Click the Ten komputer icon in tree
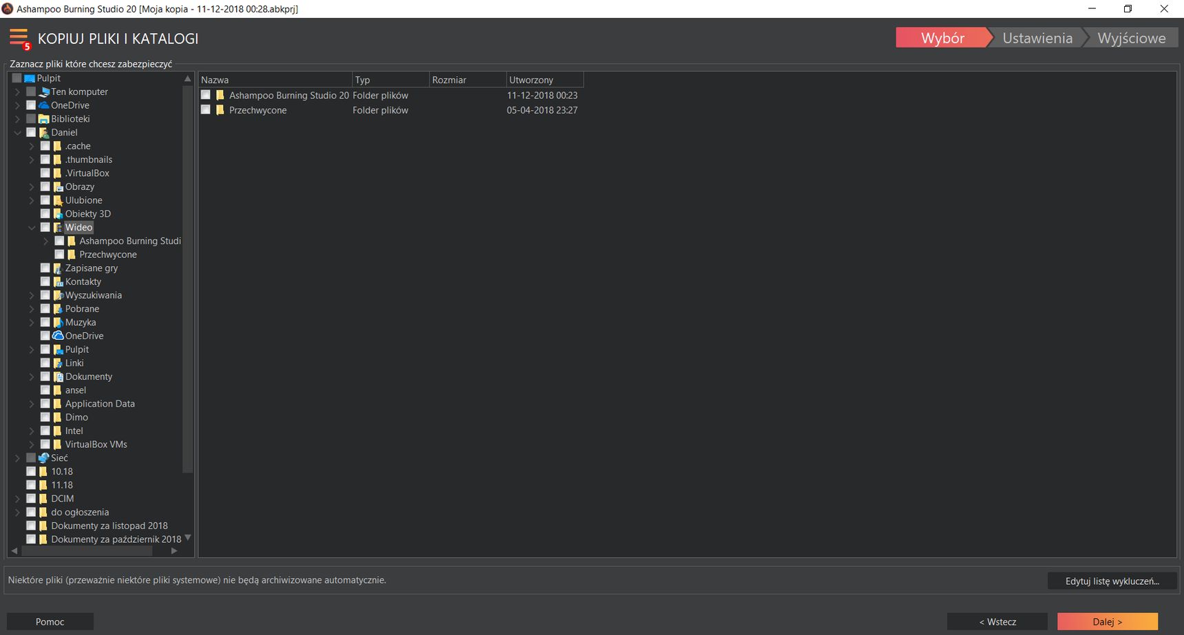This screenshot has height=635, width=1184. pos(45,92)
